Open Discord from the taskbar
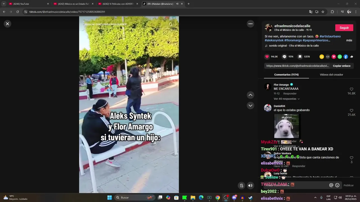This screenshot has width=360, height=202. point(234,198)
